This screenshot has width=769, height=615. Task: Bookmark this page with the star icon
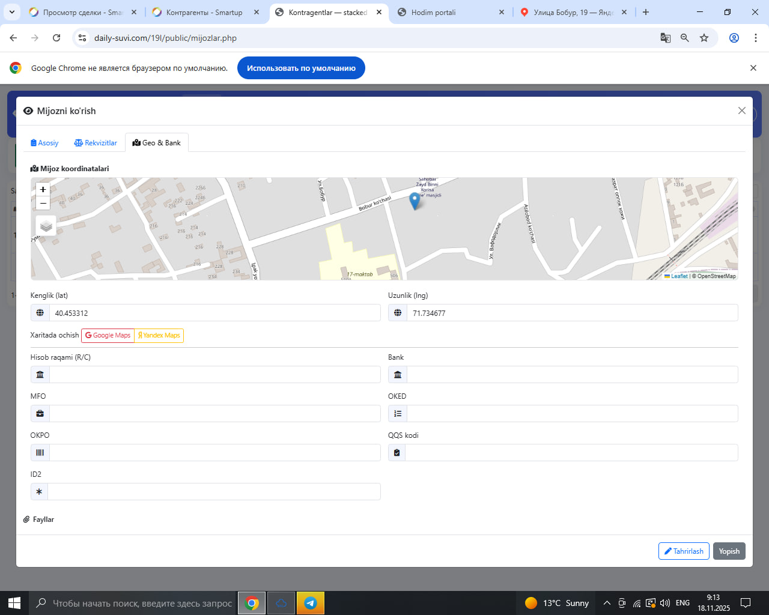704,38
